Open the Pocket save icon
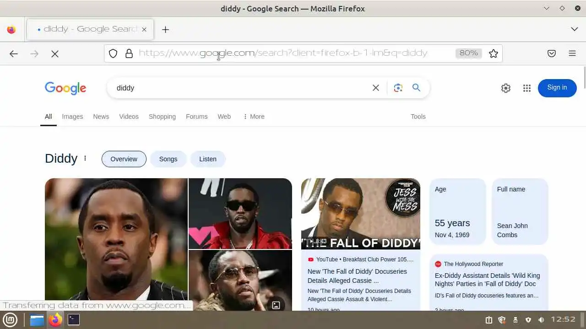The image size is (586, 329). pos(552,53)
